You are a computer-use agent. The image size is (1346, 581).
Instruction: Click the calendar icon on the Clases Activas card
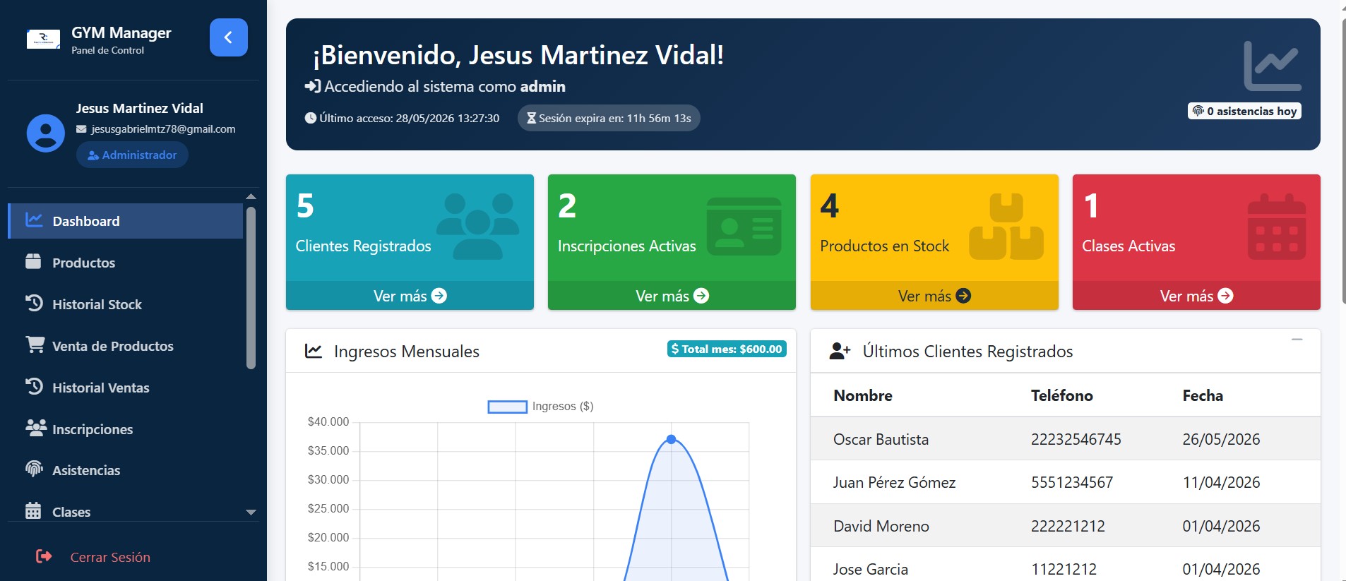(1277, 226)
